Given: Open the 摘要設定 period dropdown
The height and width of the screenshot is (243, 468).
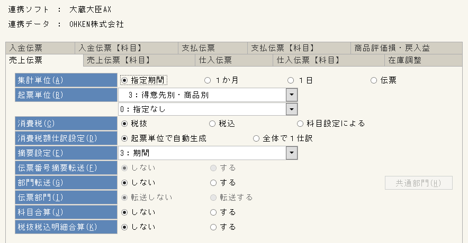Looking at the screenshot, I should tap(292, 153).
